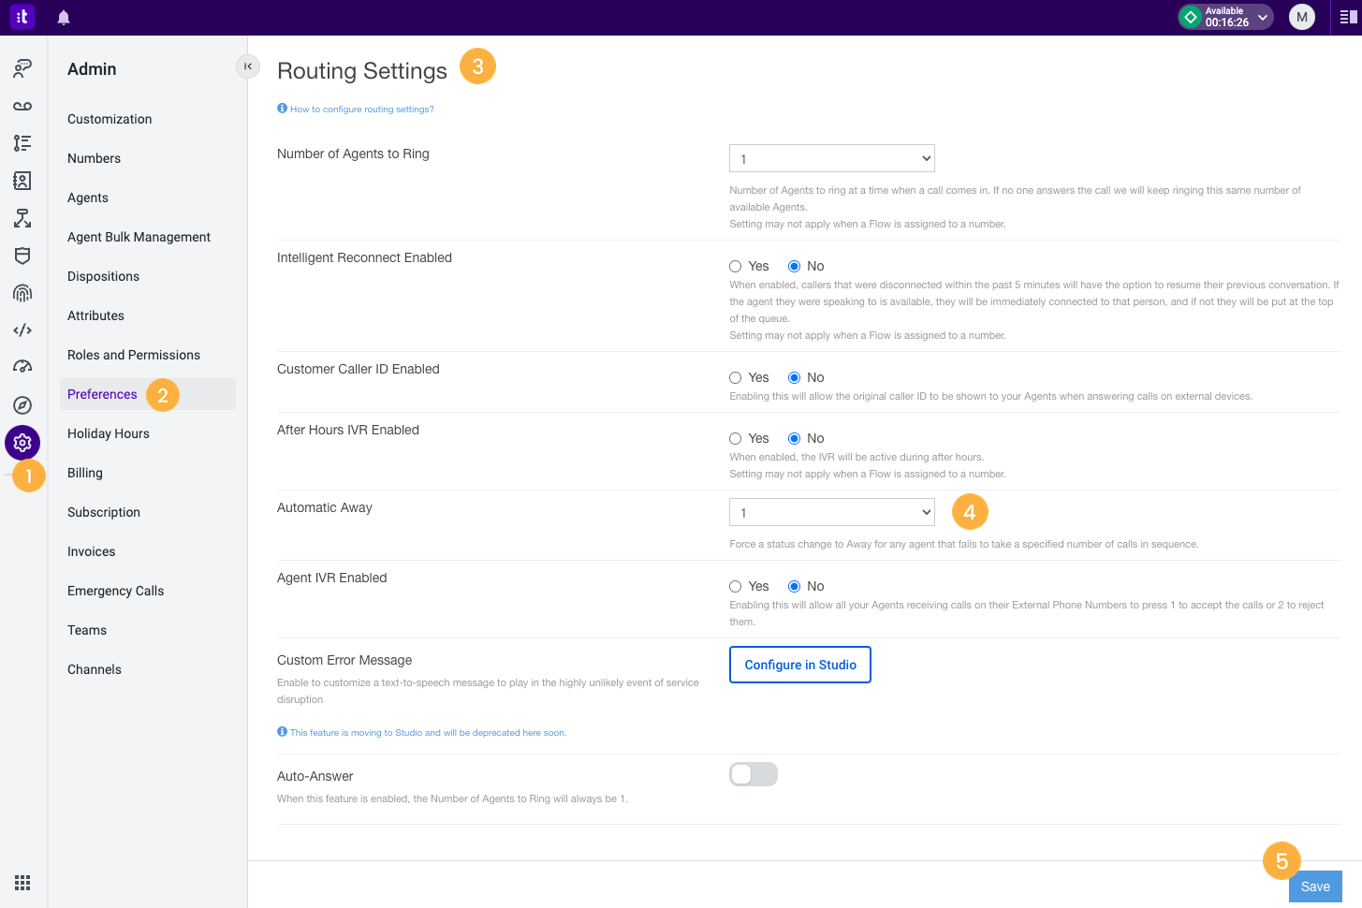Open Dispositions in Admin menu

pos(103,276)
